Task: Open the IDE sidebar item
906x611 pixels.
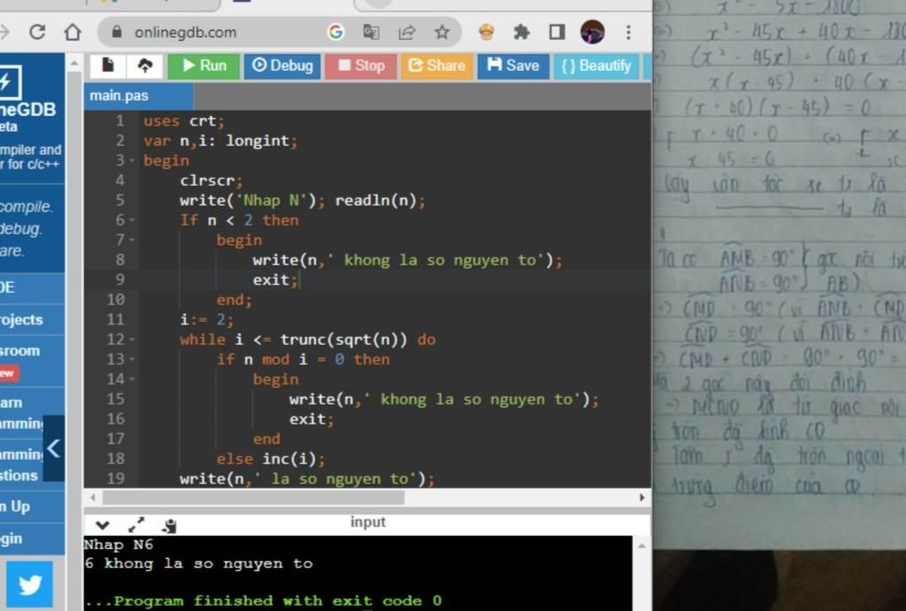Action: coord(33,287)
